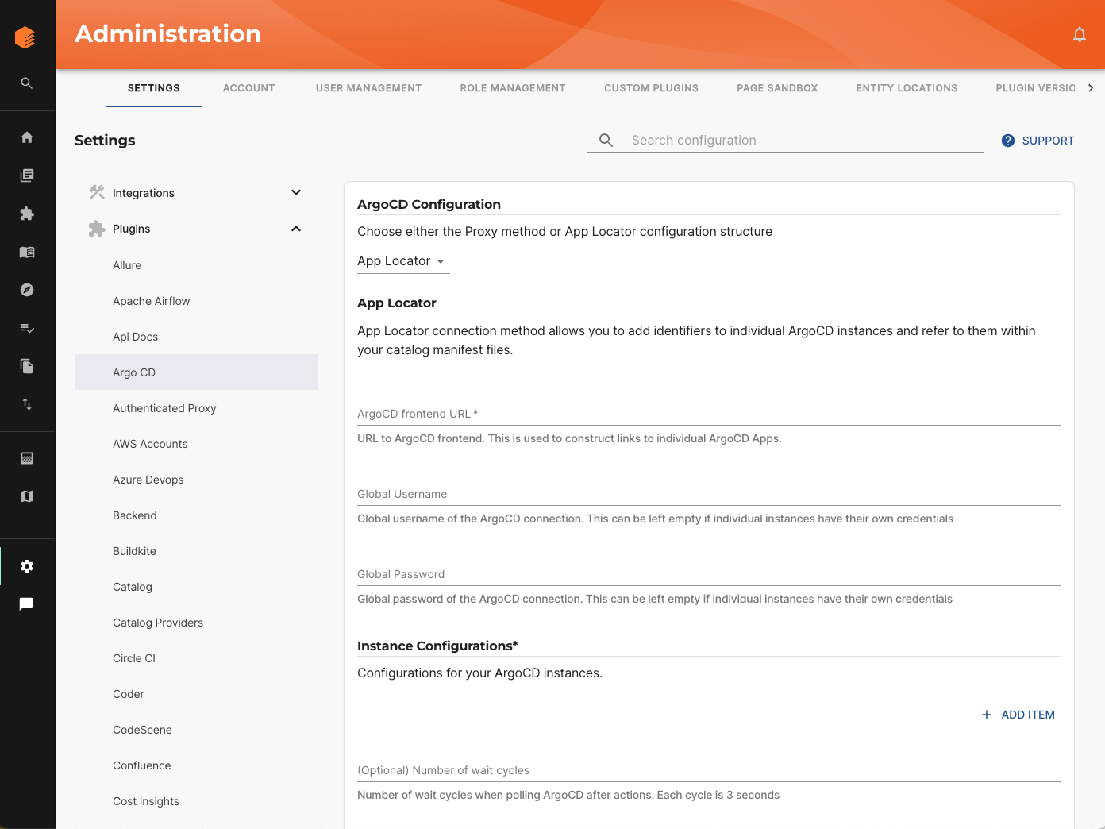Focus the Number of wait cycles field

(x=709, y=769)
